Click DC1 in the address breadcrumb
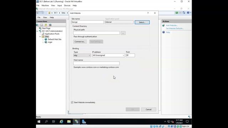 coord(56,13)
